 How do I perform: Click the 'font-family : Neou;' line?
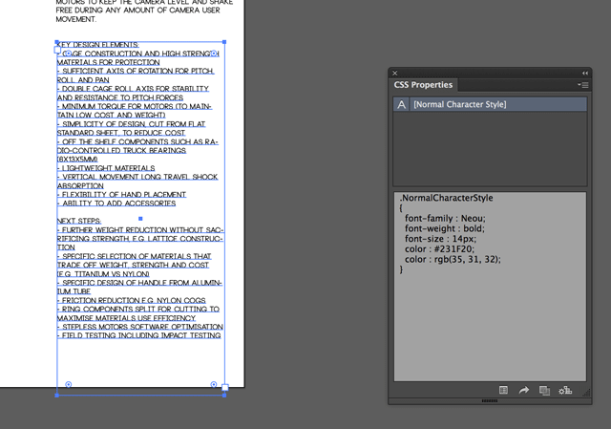[x=445, y=219]
